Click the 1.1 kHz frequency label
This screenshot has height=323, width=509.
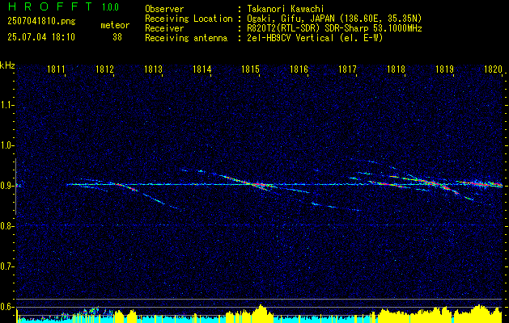tap(6, 105)
